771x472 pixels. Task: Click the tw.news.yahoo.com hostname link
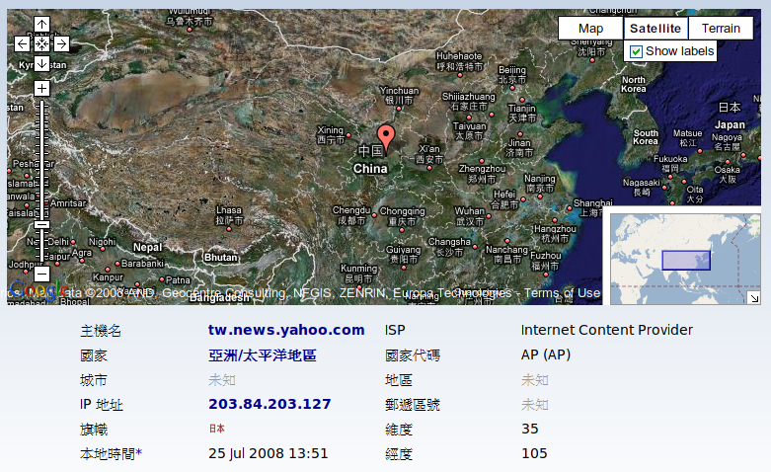(286, 330)
